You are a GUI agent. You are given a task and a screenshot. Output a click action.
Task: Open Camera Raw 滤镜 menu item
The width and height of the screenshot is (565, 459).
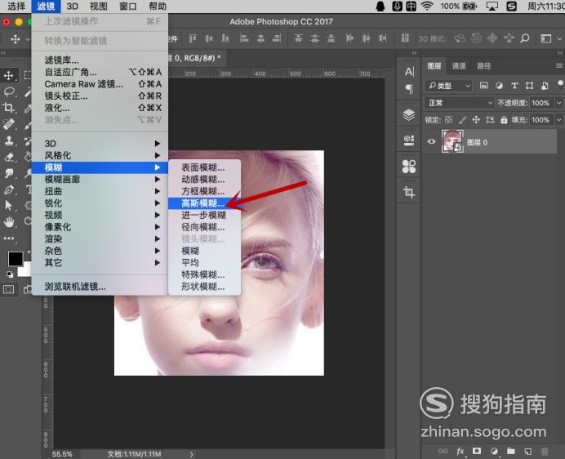pyautogui.click(x=100, y=83)
